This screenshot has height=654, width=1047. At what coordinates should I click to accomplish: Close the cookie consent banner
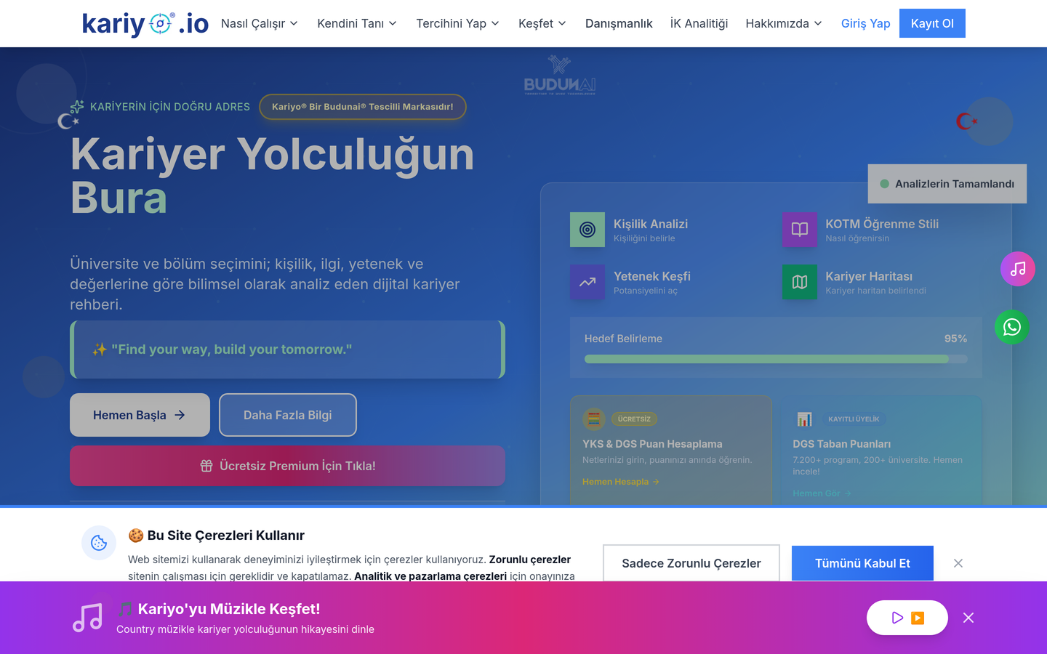coord(958,563)
